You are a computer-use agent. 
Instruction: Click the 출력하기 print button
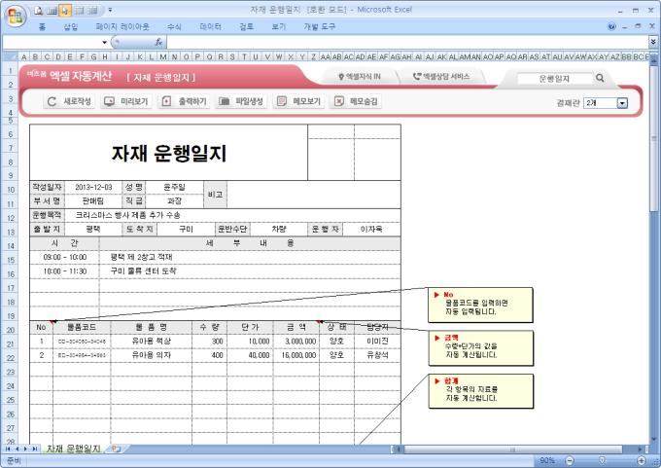tap(184, 101)
